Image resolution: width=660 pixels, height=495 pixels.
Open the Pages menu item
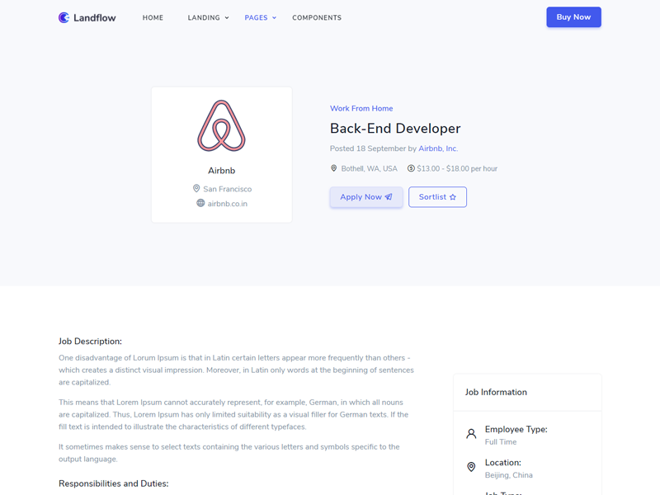coord(256,17)
